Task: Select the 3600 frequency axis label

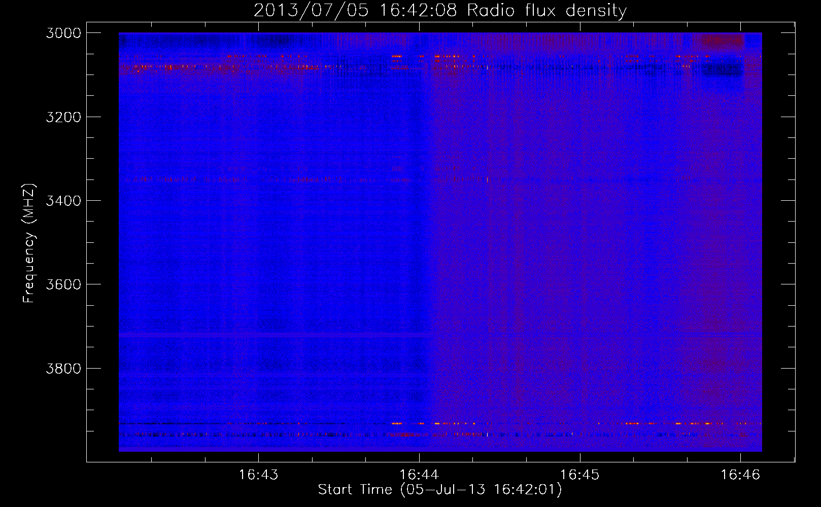Action: 63,284
